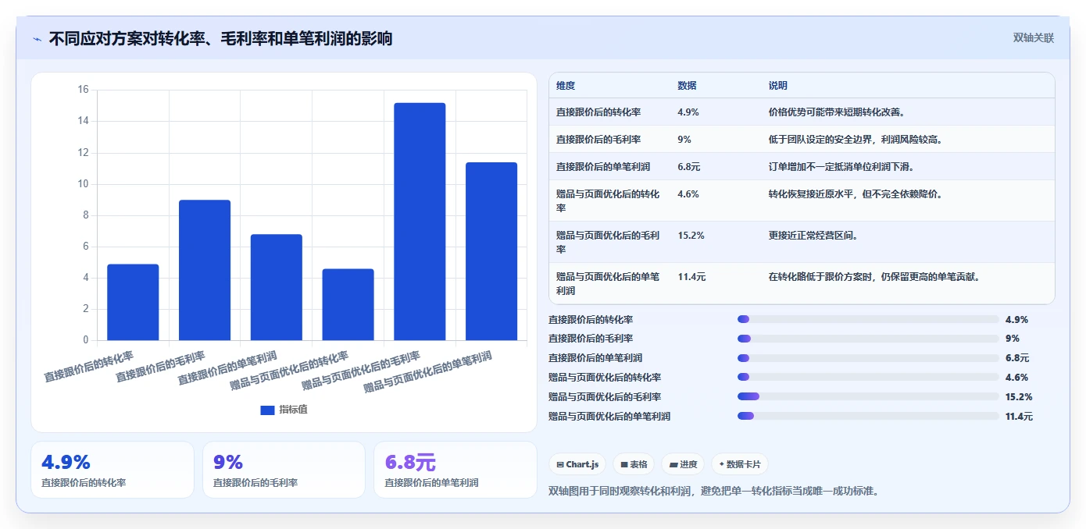Image resolution: width=1086 pixels, height=529 pixels.
Task: Click the 11.4元 progress bar for 赠品与页面优化后的单笔利润
Action: (x=868, y=416)
